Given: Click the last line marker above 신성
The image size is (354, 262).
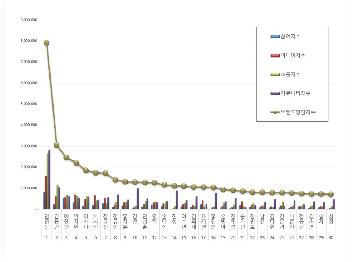Looking at the screenshot, I should [331, 194].
